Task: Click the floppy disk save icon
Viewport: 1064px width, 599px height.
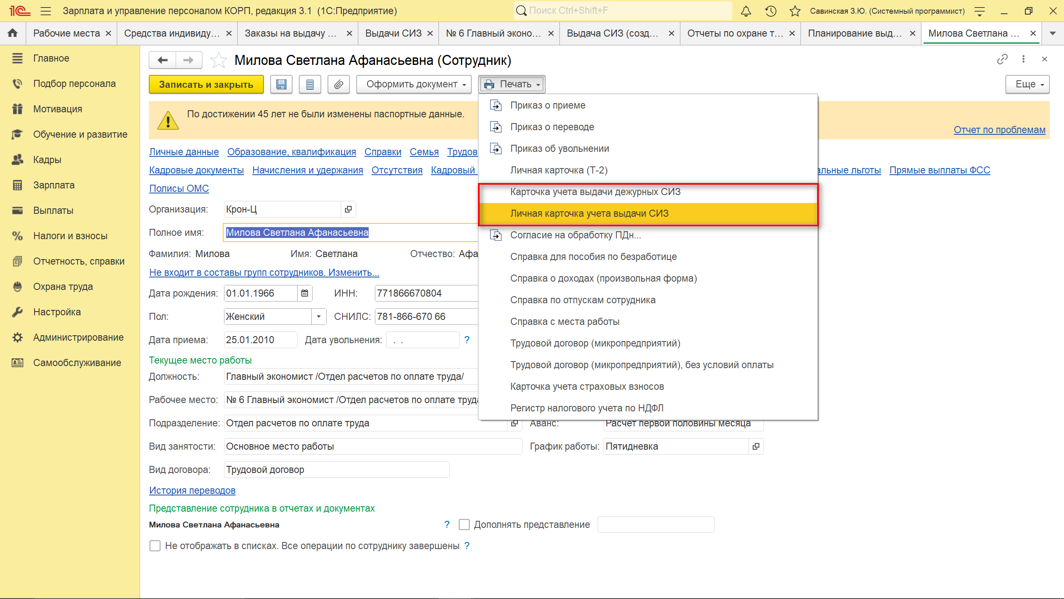Action: coord(281,84)
